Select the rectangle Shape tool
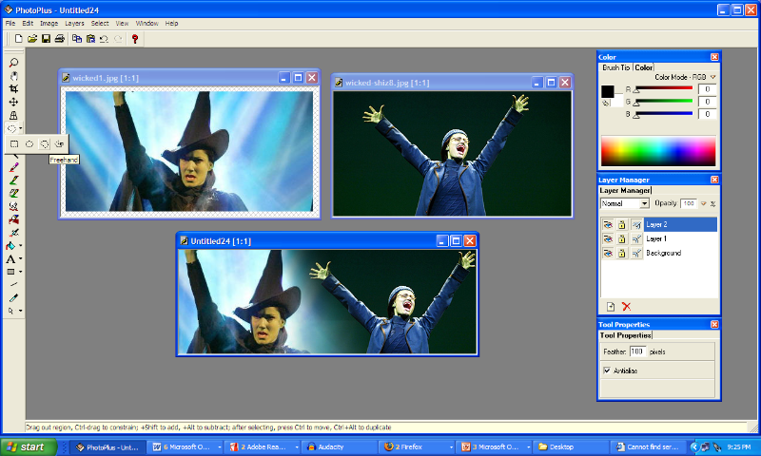The image size is (761, 456). tap(10, 272)
